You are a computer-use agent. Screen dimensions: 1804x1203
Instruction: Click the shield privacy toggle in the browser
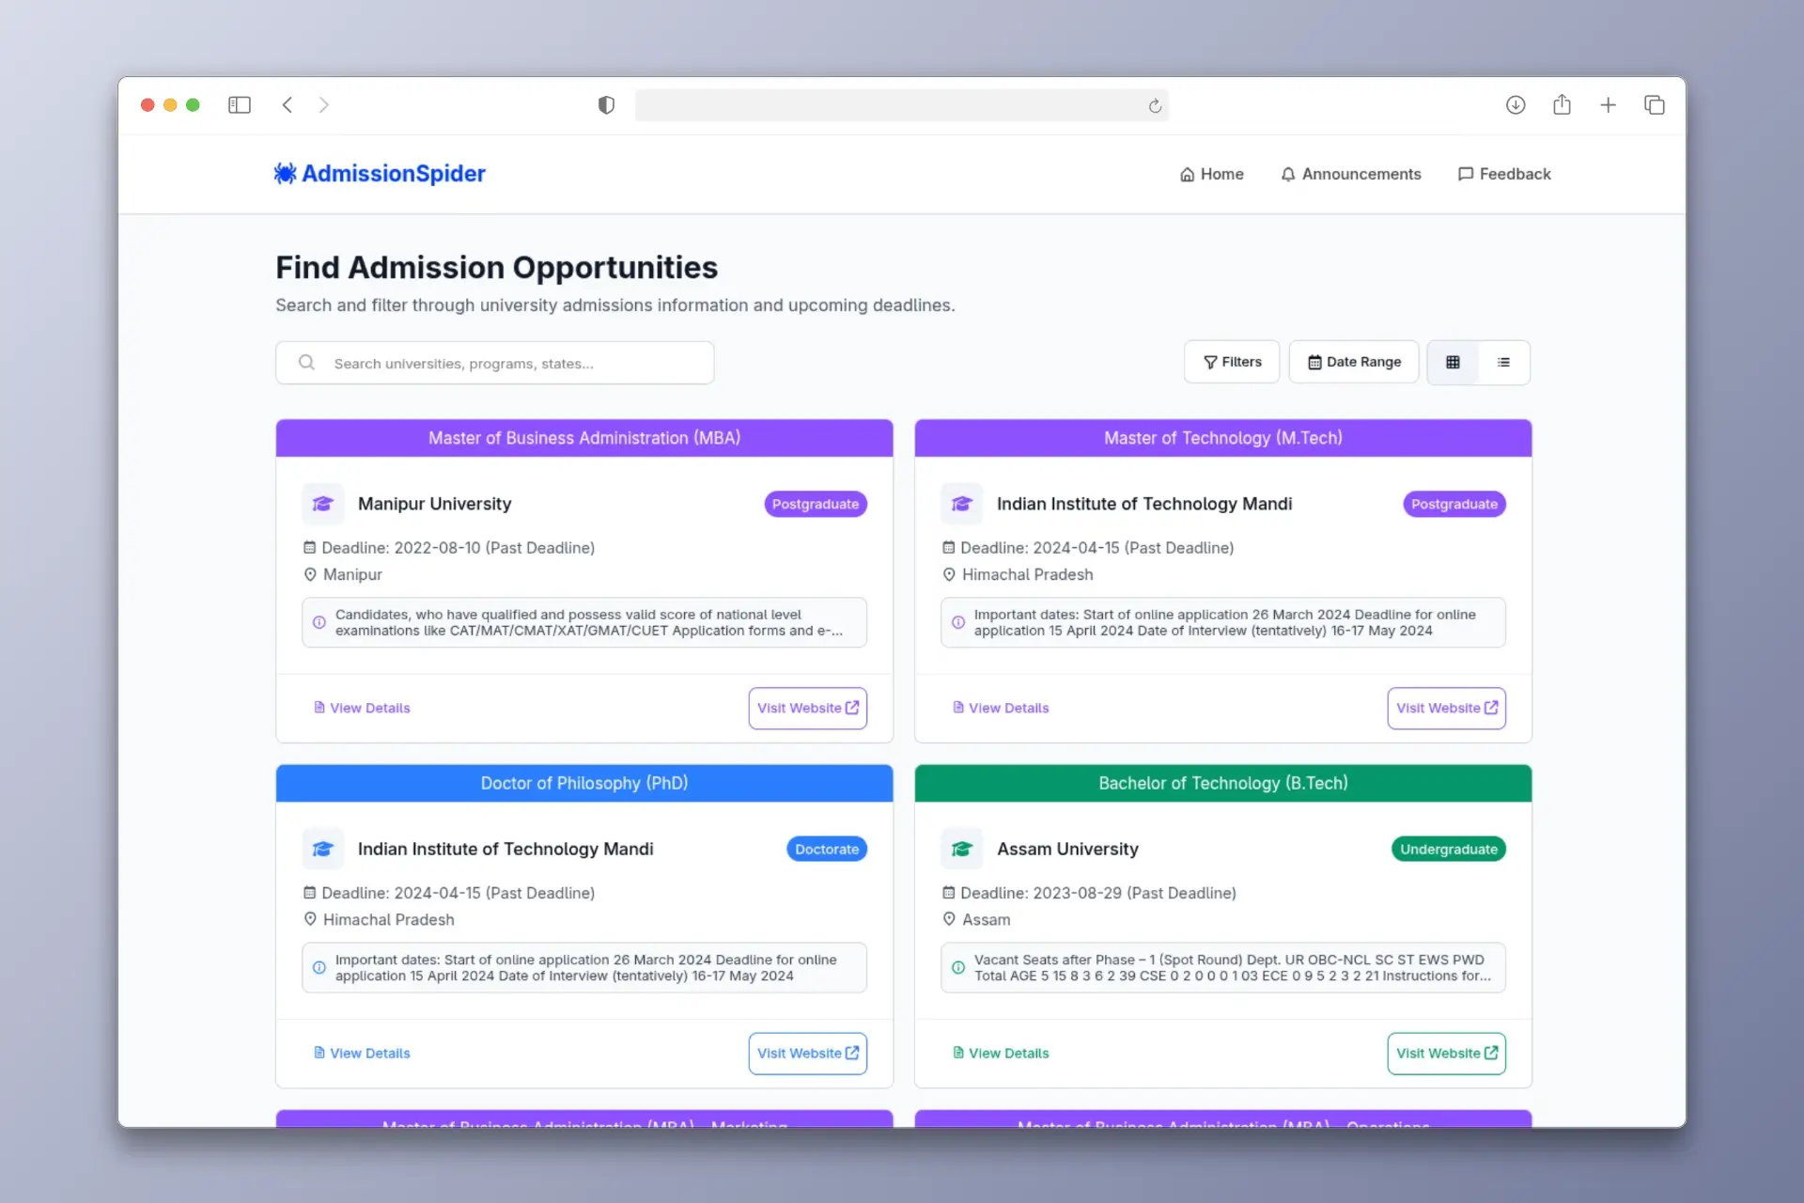[x=606, y=104]
